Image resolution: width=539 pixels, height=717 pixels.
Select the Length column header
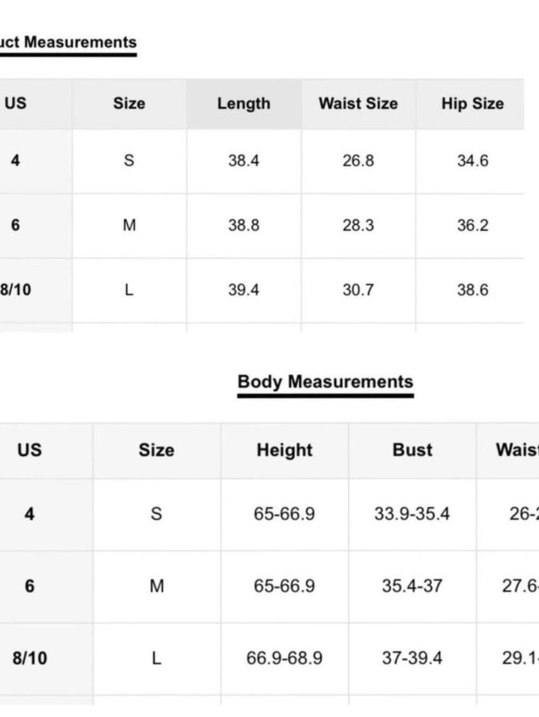pos(244,104)
